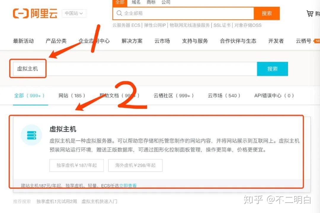Click the orange 搜索 button

pyautogui.click(x=267, y=13)
